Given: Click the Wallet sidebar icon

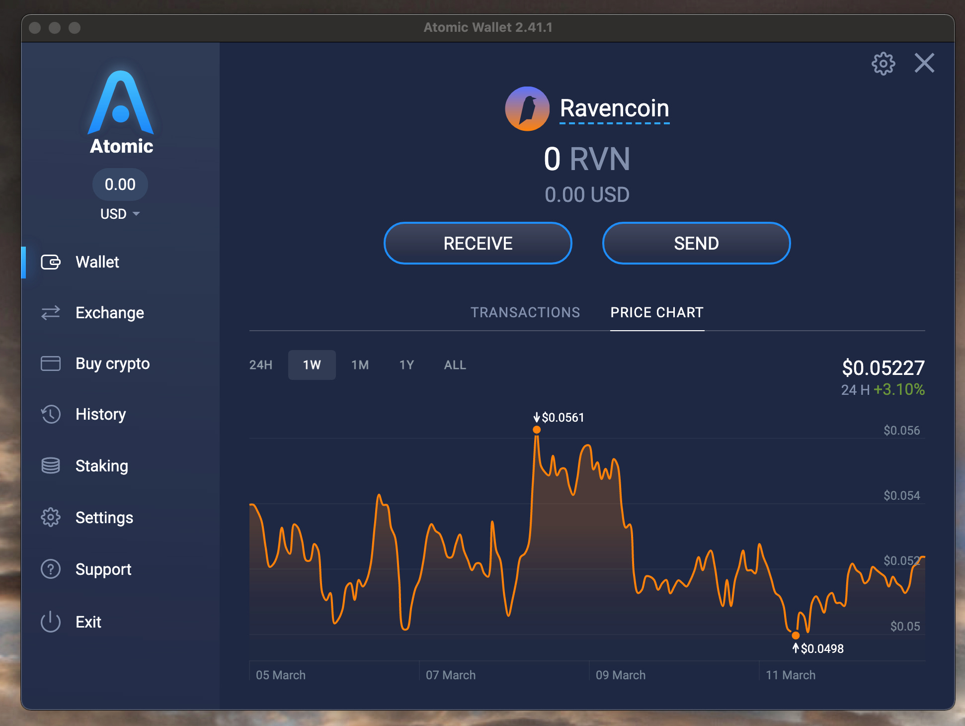Looking at the screenshot, I should (50, 262).
